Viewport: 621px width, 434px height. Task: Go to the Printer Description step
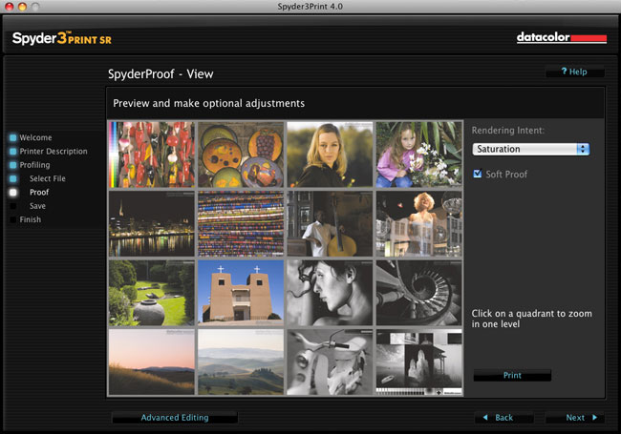54,152
